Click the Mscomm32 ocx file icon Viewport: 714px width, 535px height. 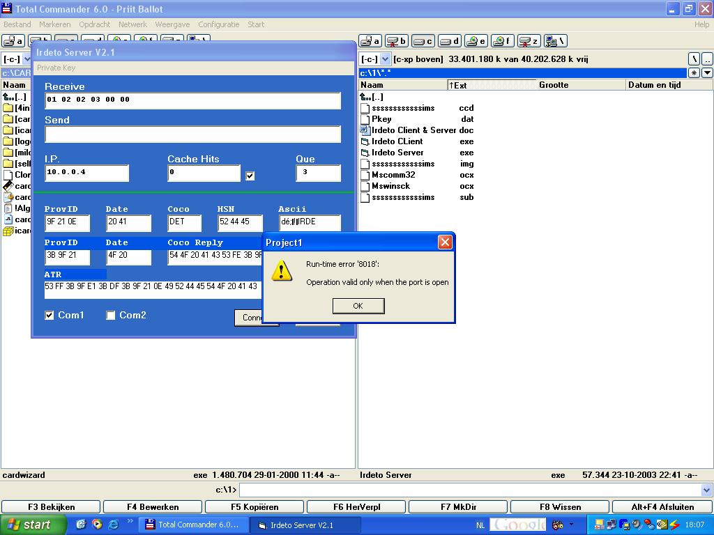365,175
